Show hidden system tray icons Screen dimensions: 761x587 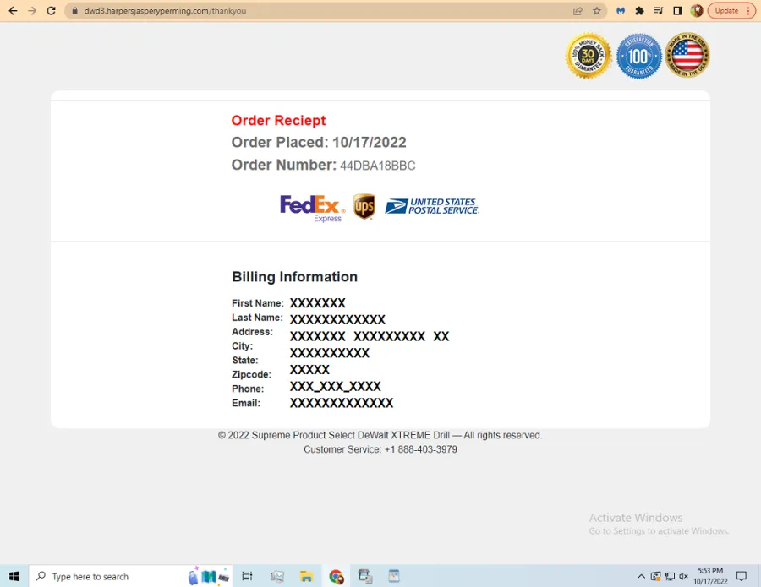pos(641,576)
